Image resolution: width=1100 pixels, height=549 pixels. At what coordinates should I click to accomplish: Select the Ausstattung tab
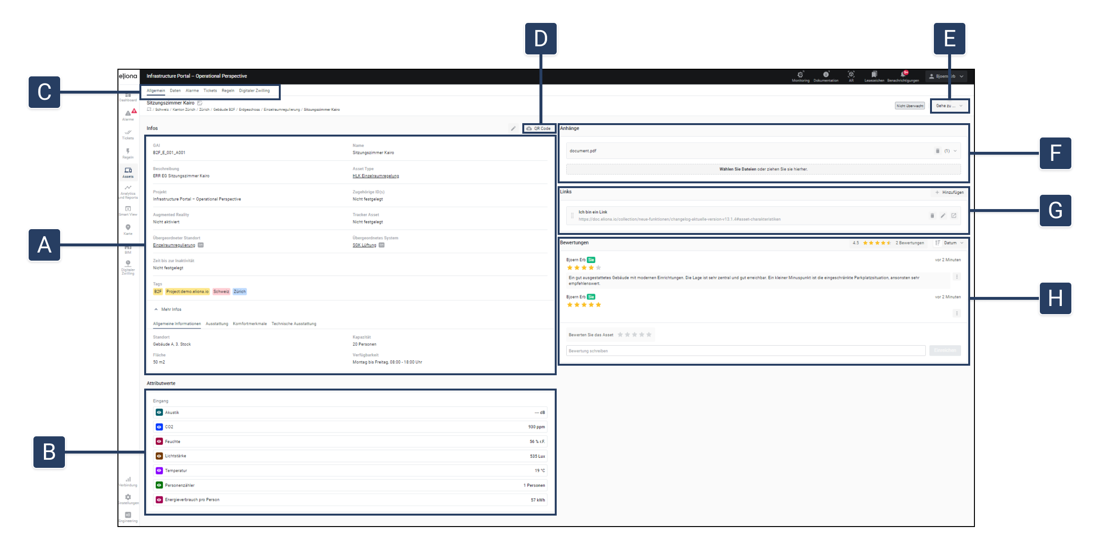tap(217, 324)
